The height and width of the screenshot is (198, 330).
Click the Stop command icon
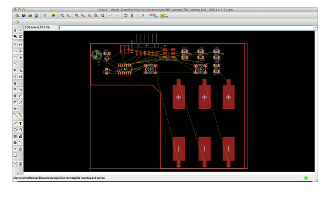(125, 15)
